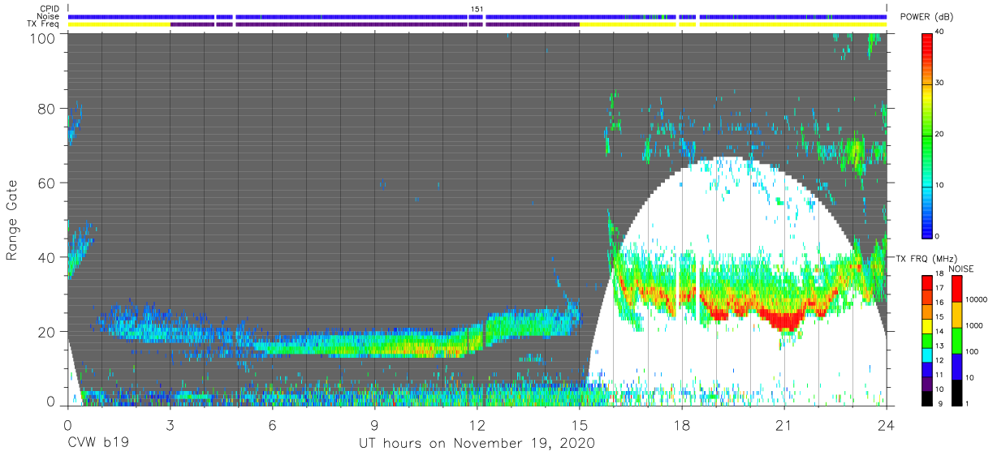Select the 80 tick on Range Gate axis

[47, 109]
